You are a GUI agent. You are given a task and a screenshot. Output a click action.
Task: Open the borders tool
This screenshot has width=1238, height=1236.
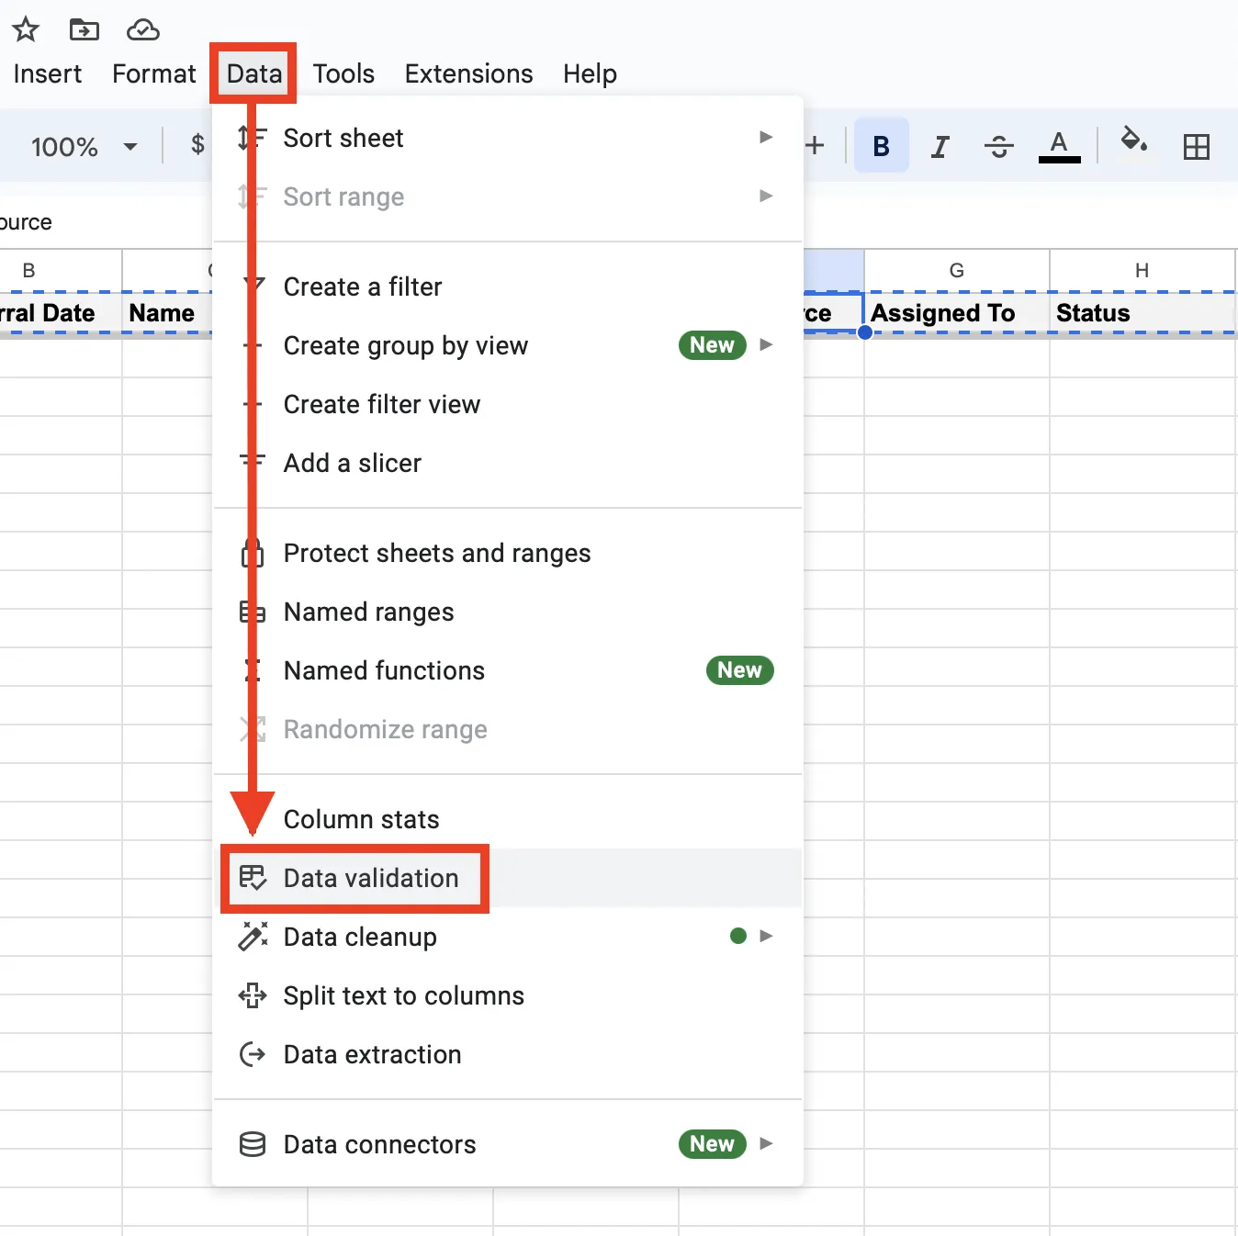point(1196,146)
